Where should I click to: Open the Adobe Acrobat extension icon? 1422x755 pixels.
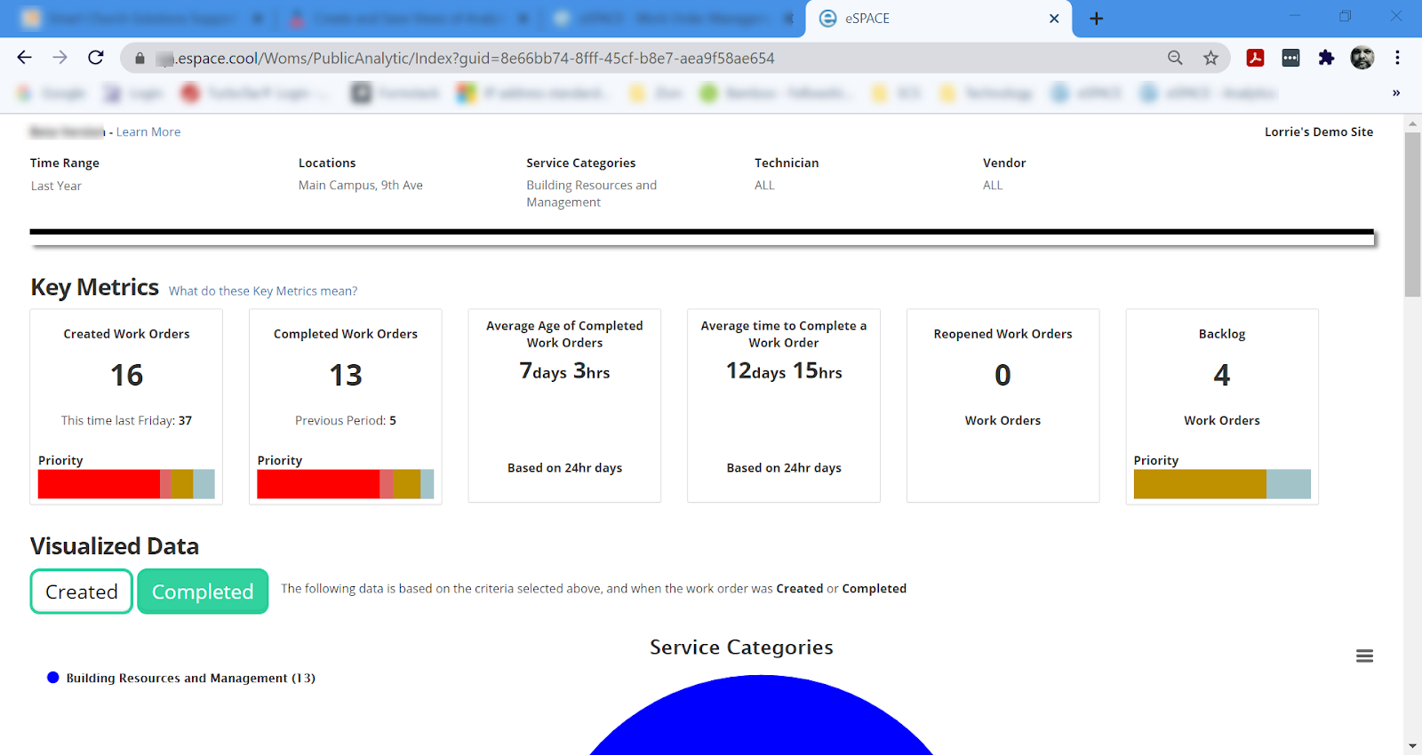(1255, 58)
